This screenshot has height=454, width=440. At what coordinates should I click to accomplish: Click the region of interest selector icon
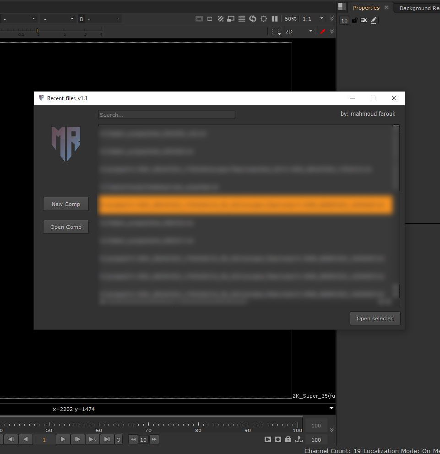(x=275, y=32)
